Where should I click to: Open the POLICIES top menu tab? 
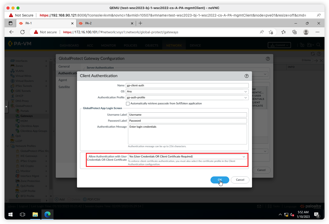click(130, 46)
